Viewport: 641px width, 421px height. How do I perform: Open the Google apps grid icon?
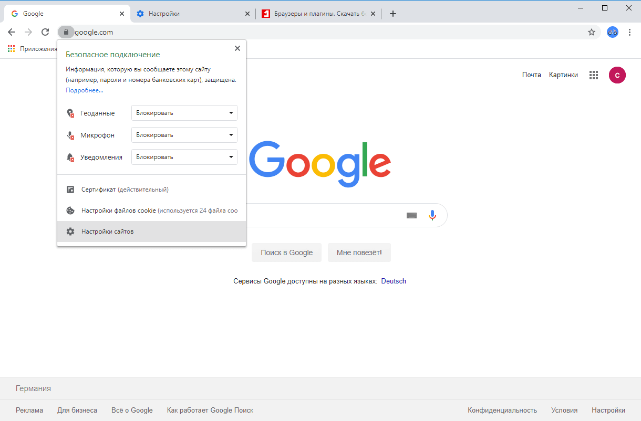[594, 75]
